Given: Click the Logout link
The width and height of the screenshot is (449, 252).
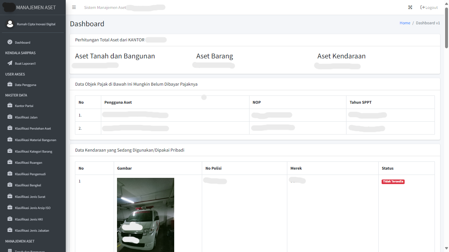Looking at the screenshot, I should point(429,8).
